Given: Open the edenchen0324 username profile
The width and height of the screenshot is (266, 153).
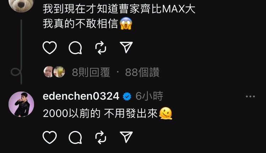Looking at the screenshot, I should pos(81,96).
